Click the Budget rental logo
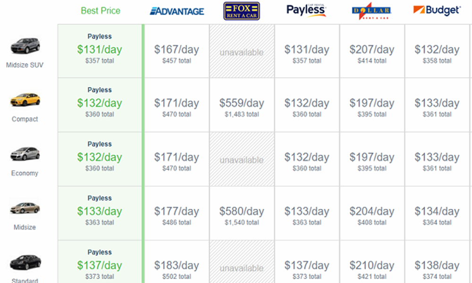472x283 pixels. (437, 10)
